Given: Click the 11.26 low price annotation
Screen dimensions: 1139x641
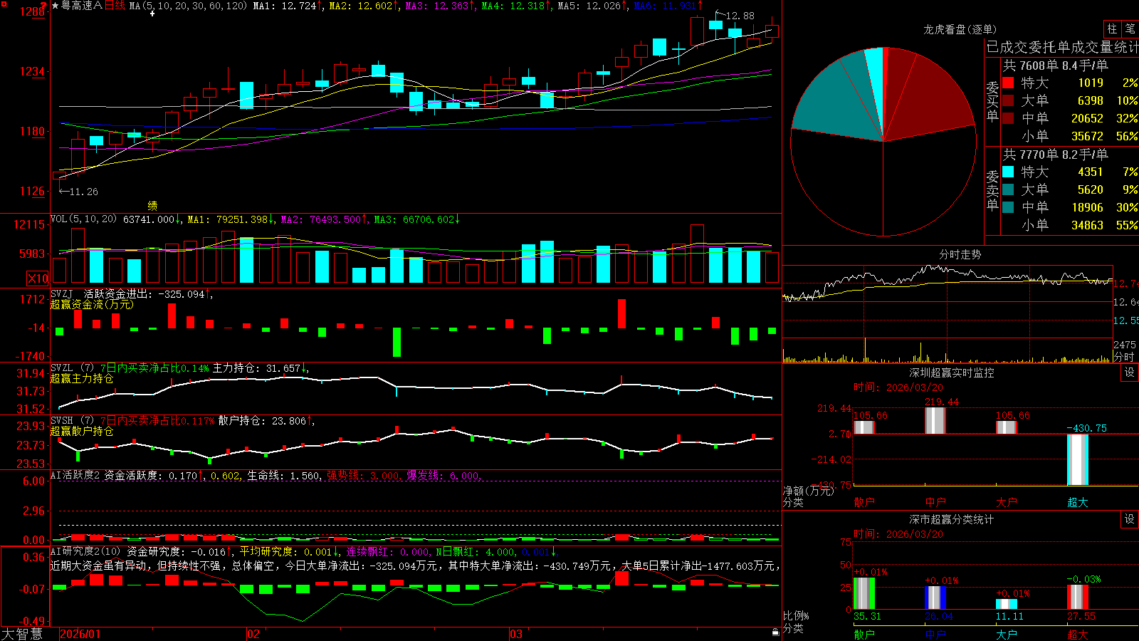Looking at the screenshot, I should tap(83, 192).
